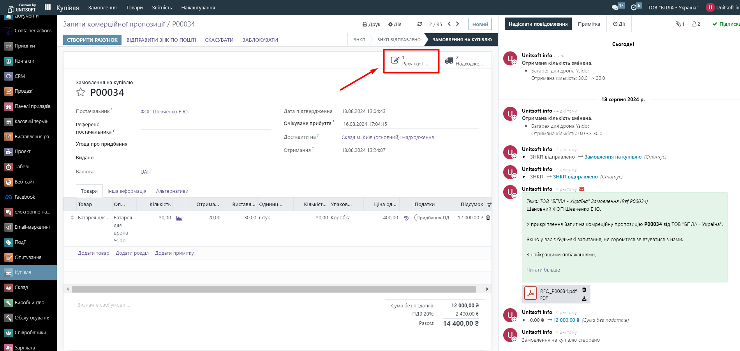Viewport: 740px width, 351px height.
Task: Open optional columns toggle in table header
Action: pyautogui.click(x=489, y=205)
